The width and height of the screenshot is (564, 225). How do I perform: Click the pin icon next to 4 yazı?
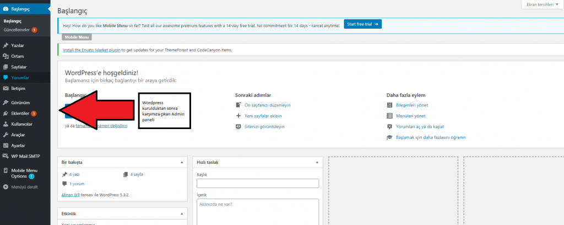pyautogui.click(x=64, y=174)
